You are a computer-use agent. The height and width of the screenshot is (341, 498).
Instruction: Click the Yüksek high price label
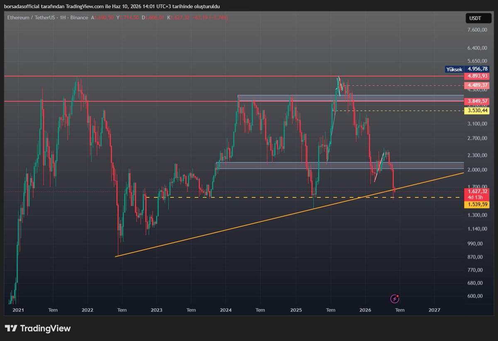(454, 69)
